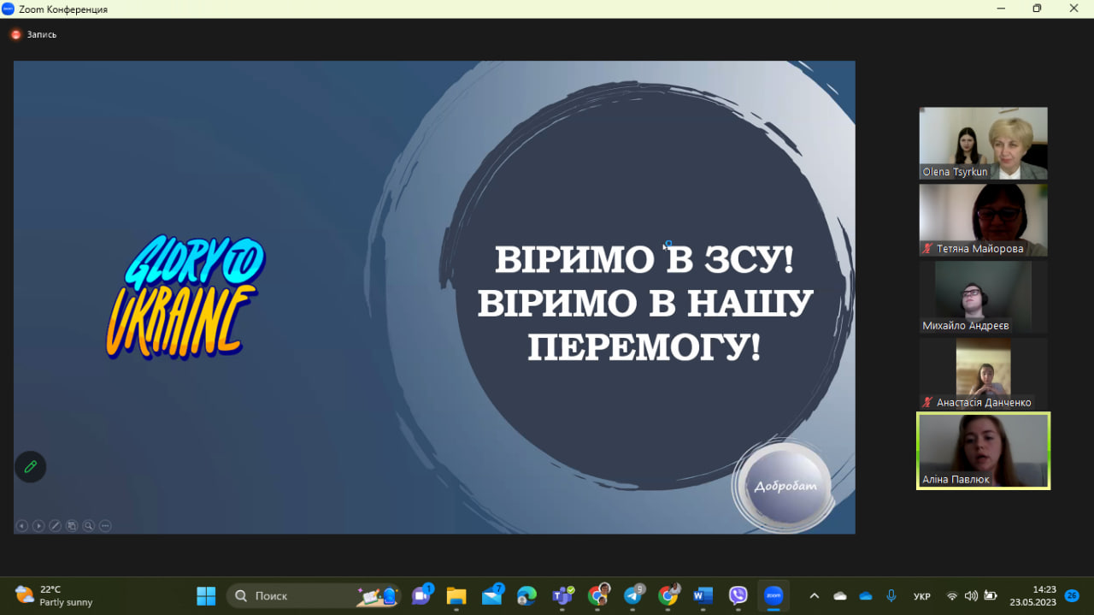This screenshot has height=615, width=1094.
Task: Select Olena Tsyrkun's video thumbnail
Action: 983,143
